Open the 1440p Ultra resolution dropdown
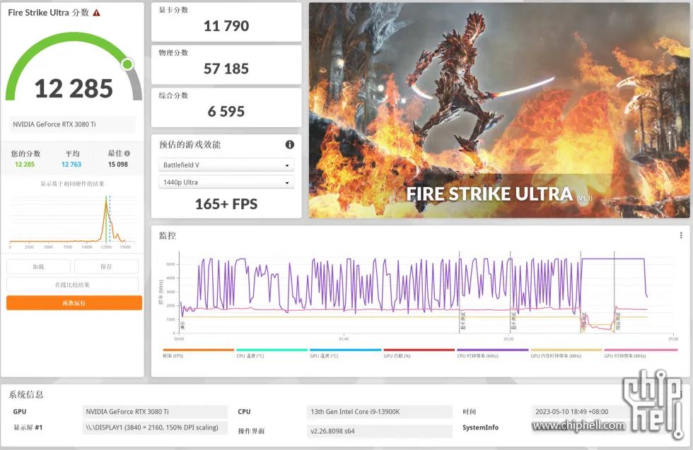 pos(226,182)
